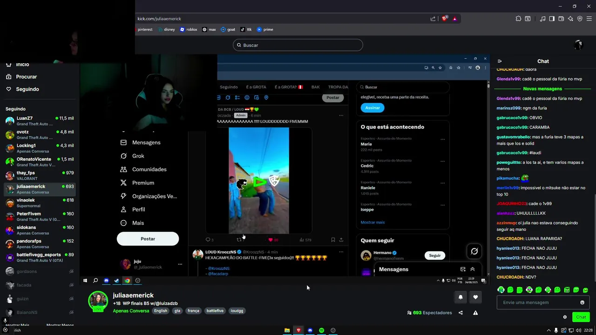596x335 pixels.
Task: Open the chat settings gear icon
Action: 565,317
